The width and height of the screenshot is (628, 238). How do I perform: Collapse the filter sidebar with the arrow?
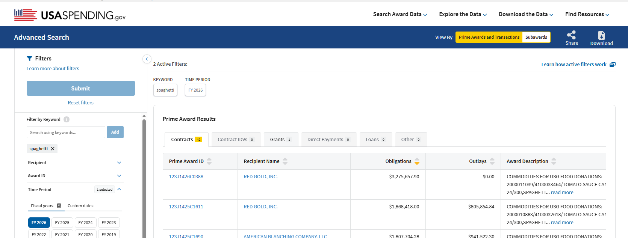(x=147, y=59)
